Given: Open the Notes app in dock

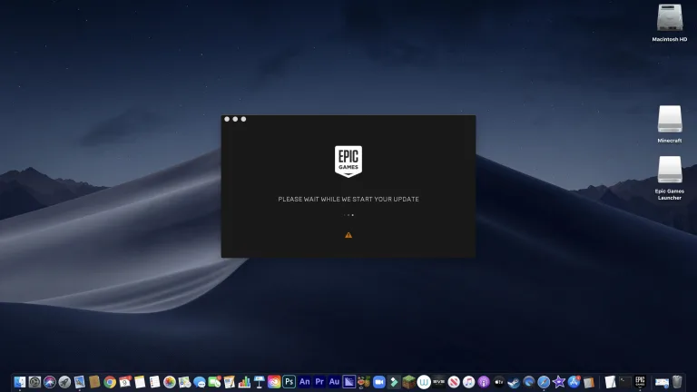Looking at the screenshot, I should click(x=140, y=382).
